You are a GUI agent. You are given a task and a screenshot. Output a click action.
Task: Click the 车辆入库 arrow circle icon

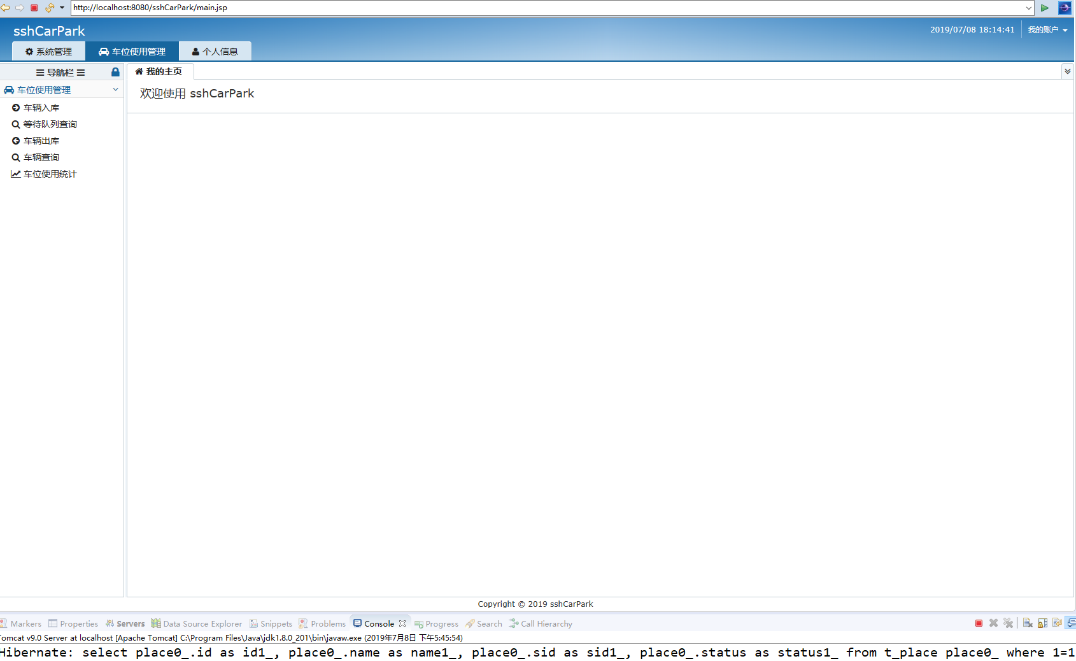click(16, 108)
